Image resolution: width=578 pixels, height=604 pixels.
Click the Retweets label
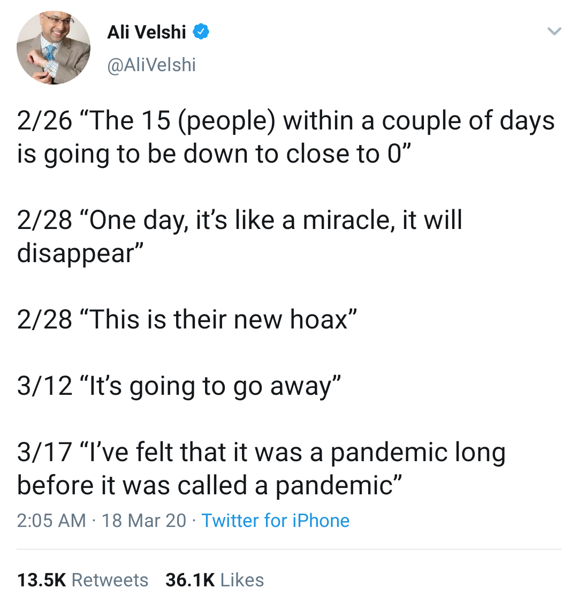110,580
